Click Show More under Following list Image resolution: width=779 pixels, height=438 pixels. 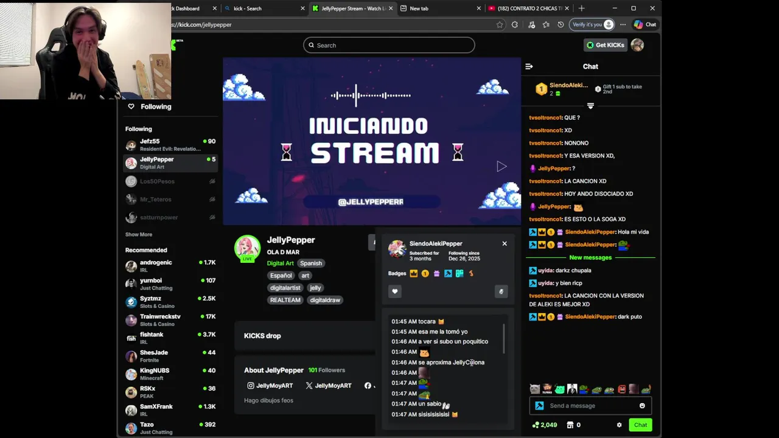139,234
